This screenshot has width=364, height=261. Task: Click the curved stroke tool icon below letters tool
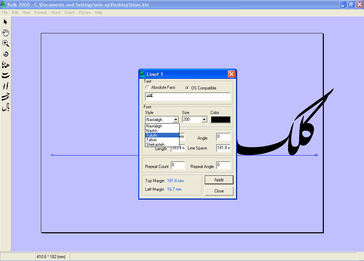[x=6, y=75]
